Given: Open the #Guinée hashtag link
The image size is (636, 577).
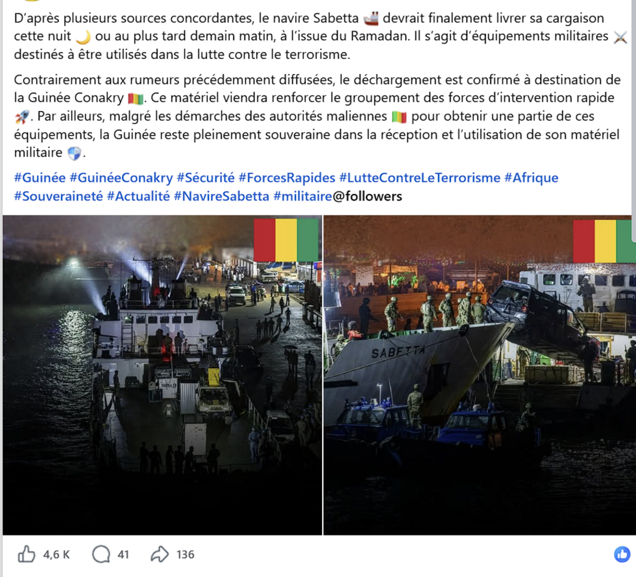Looking at the screenshot, I should 40,178.
